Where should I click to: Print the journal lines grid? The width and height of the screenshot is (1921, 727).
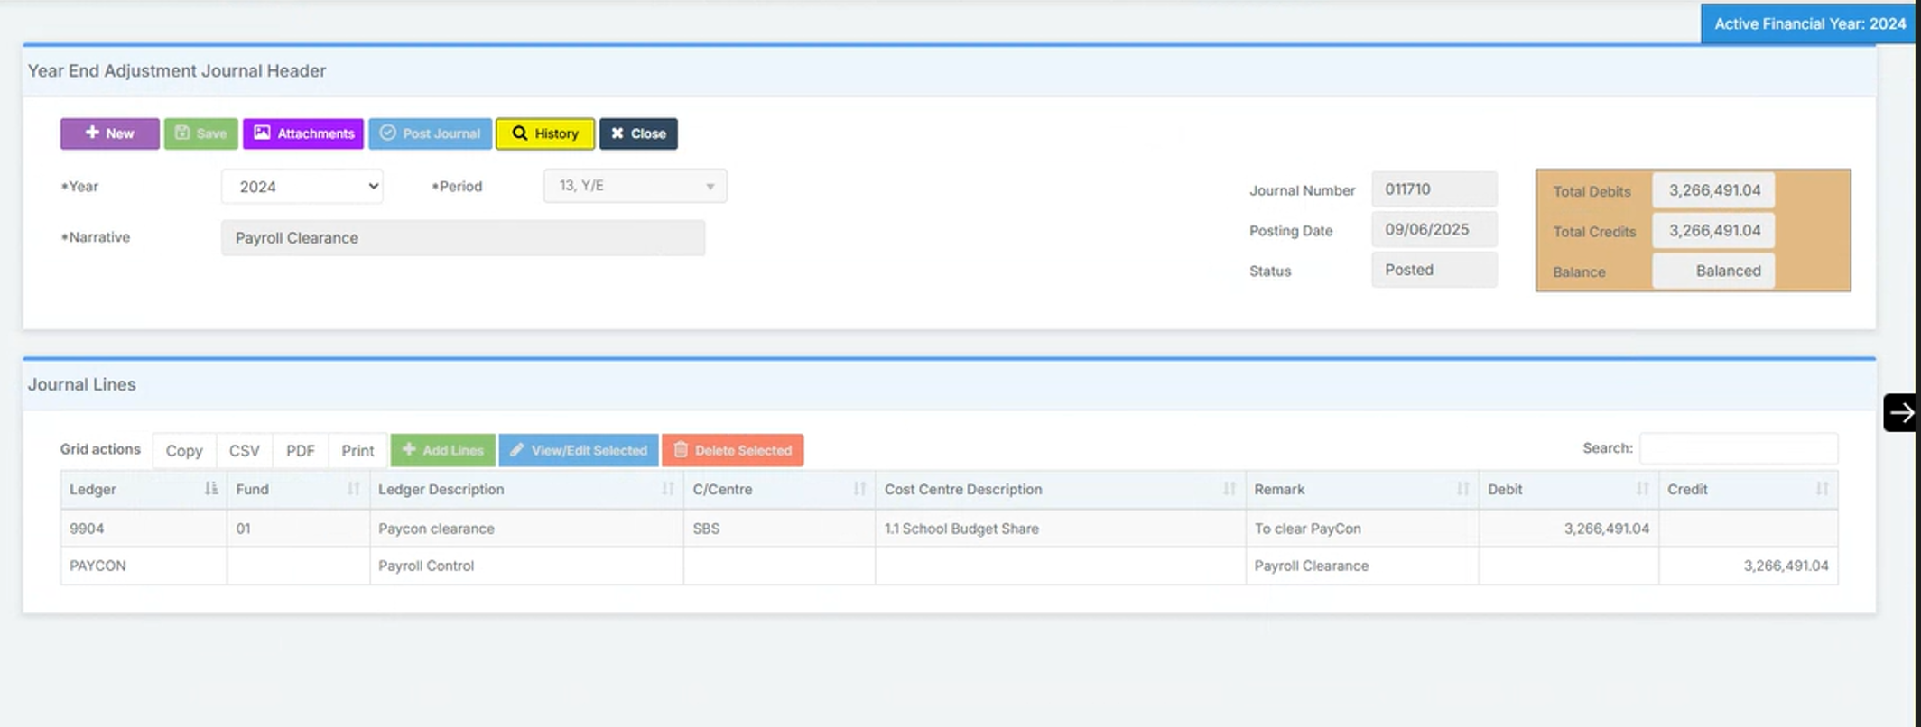coord(357,450)
